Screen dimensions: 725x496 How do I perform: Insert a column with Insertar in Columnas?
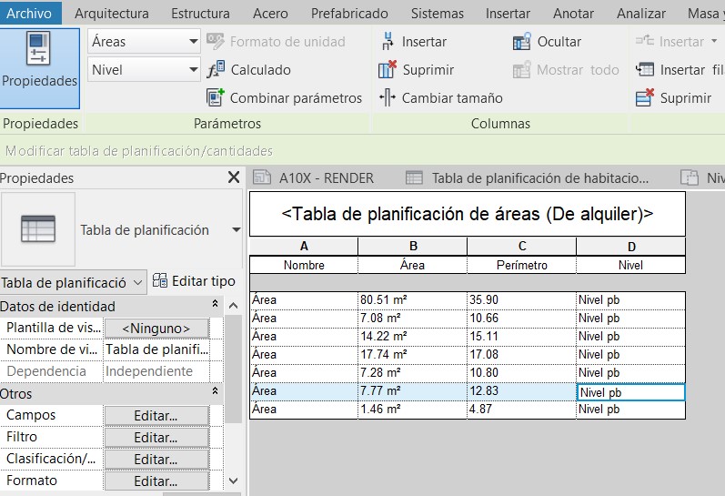coord(388,42)
